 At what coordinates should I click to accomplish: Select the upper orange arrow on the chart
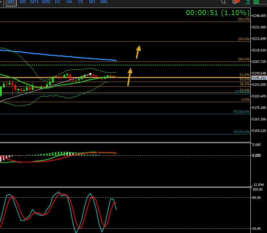tap(138, 52)
